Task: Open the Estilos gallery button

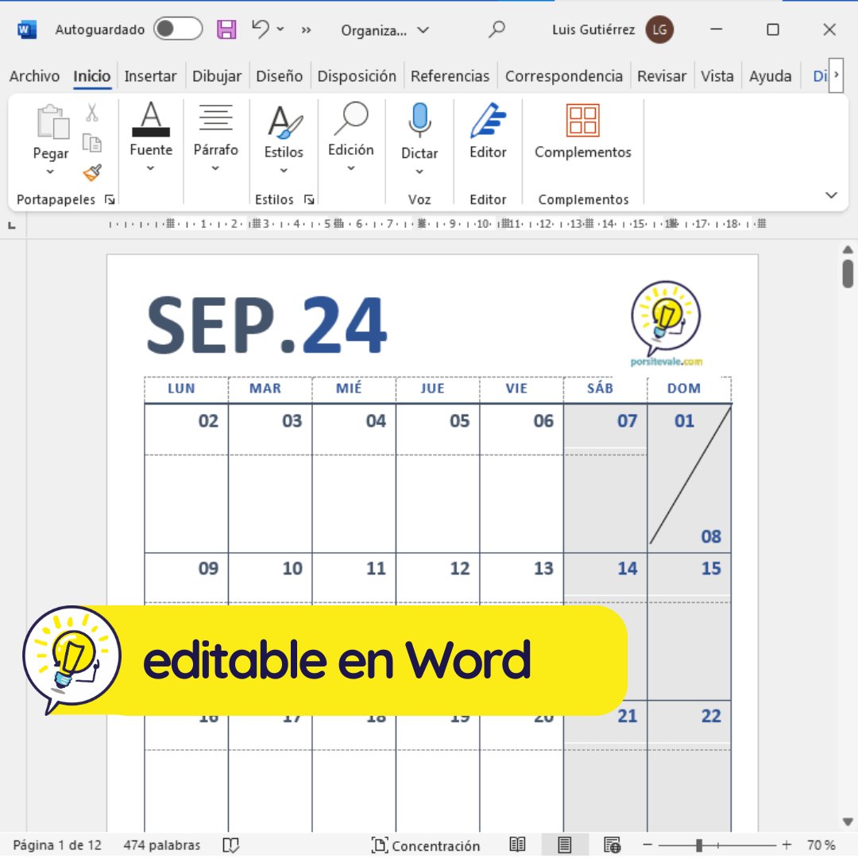Action: 284,139
